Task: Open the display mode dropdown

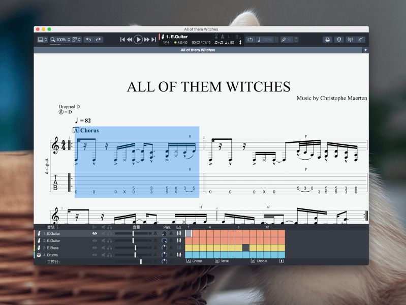Action: (43, 39)
